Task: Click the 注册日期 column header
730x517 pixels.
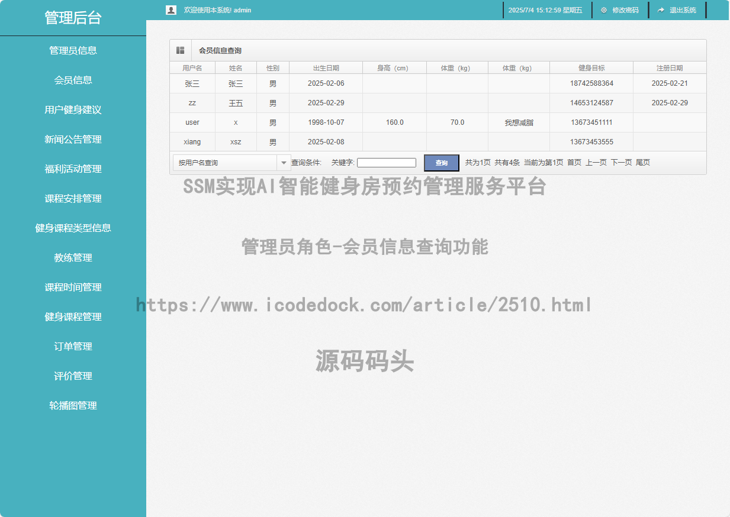Action: (x=670, y=68)
